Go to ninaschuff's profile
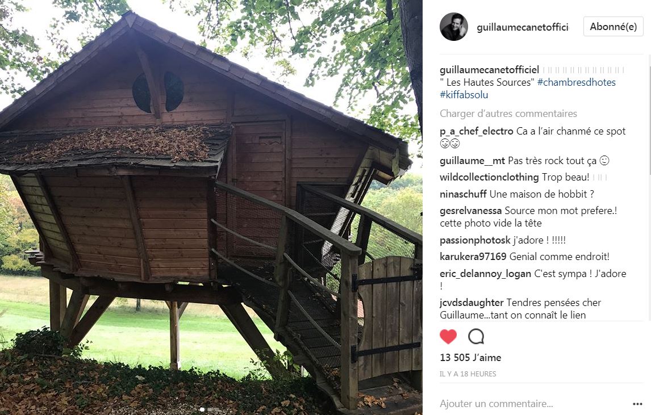Viewport: 651px width, 415px height. [x=463, y=194]
